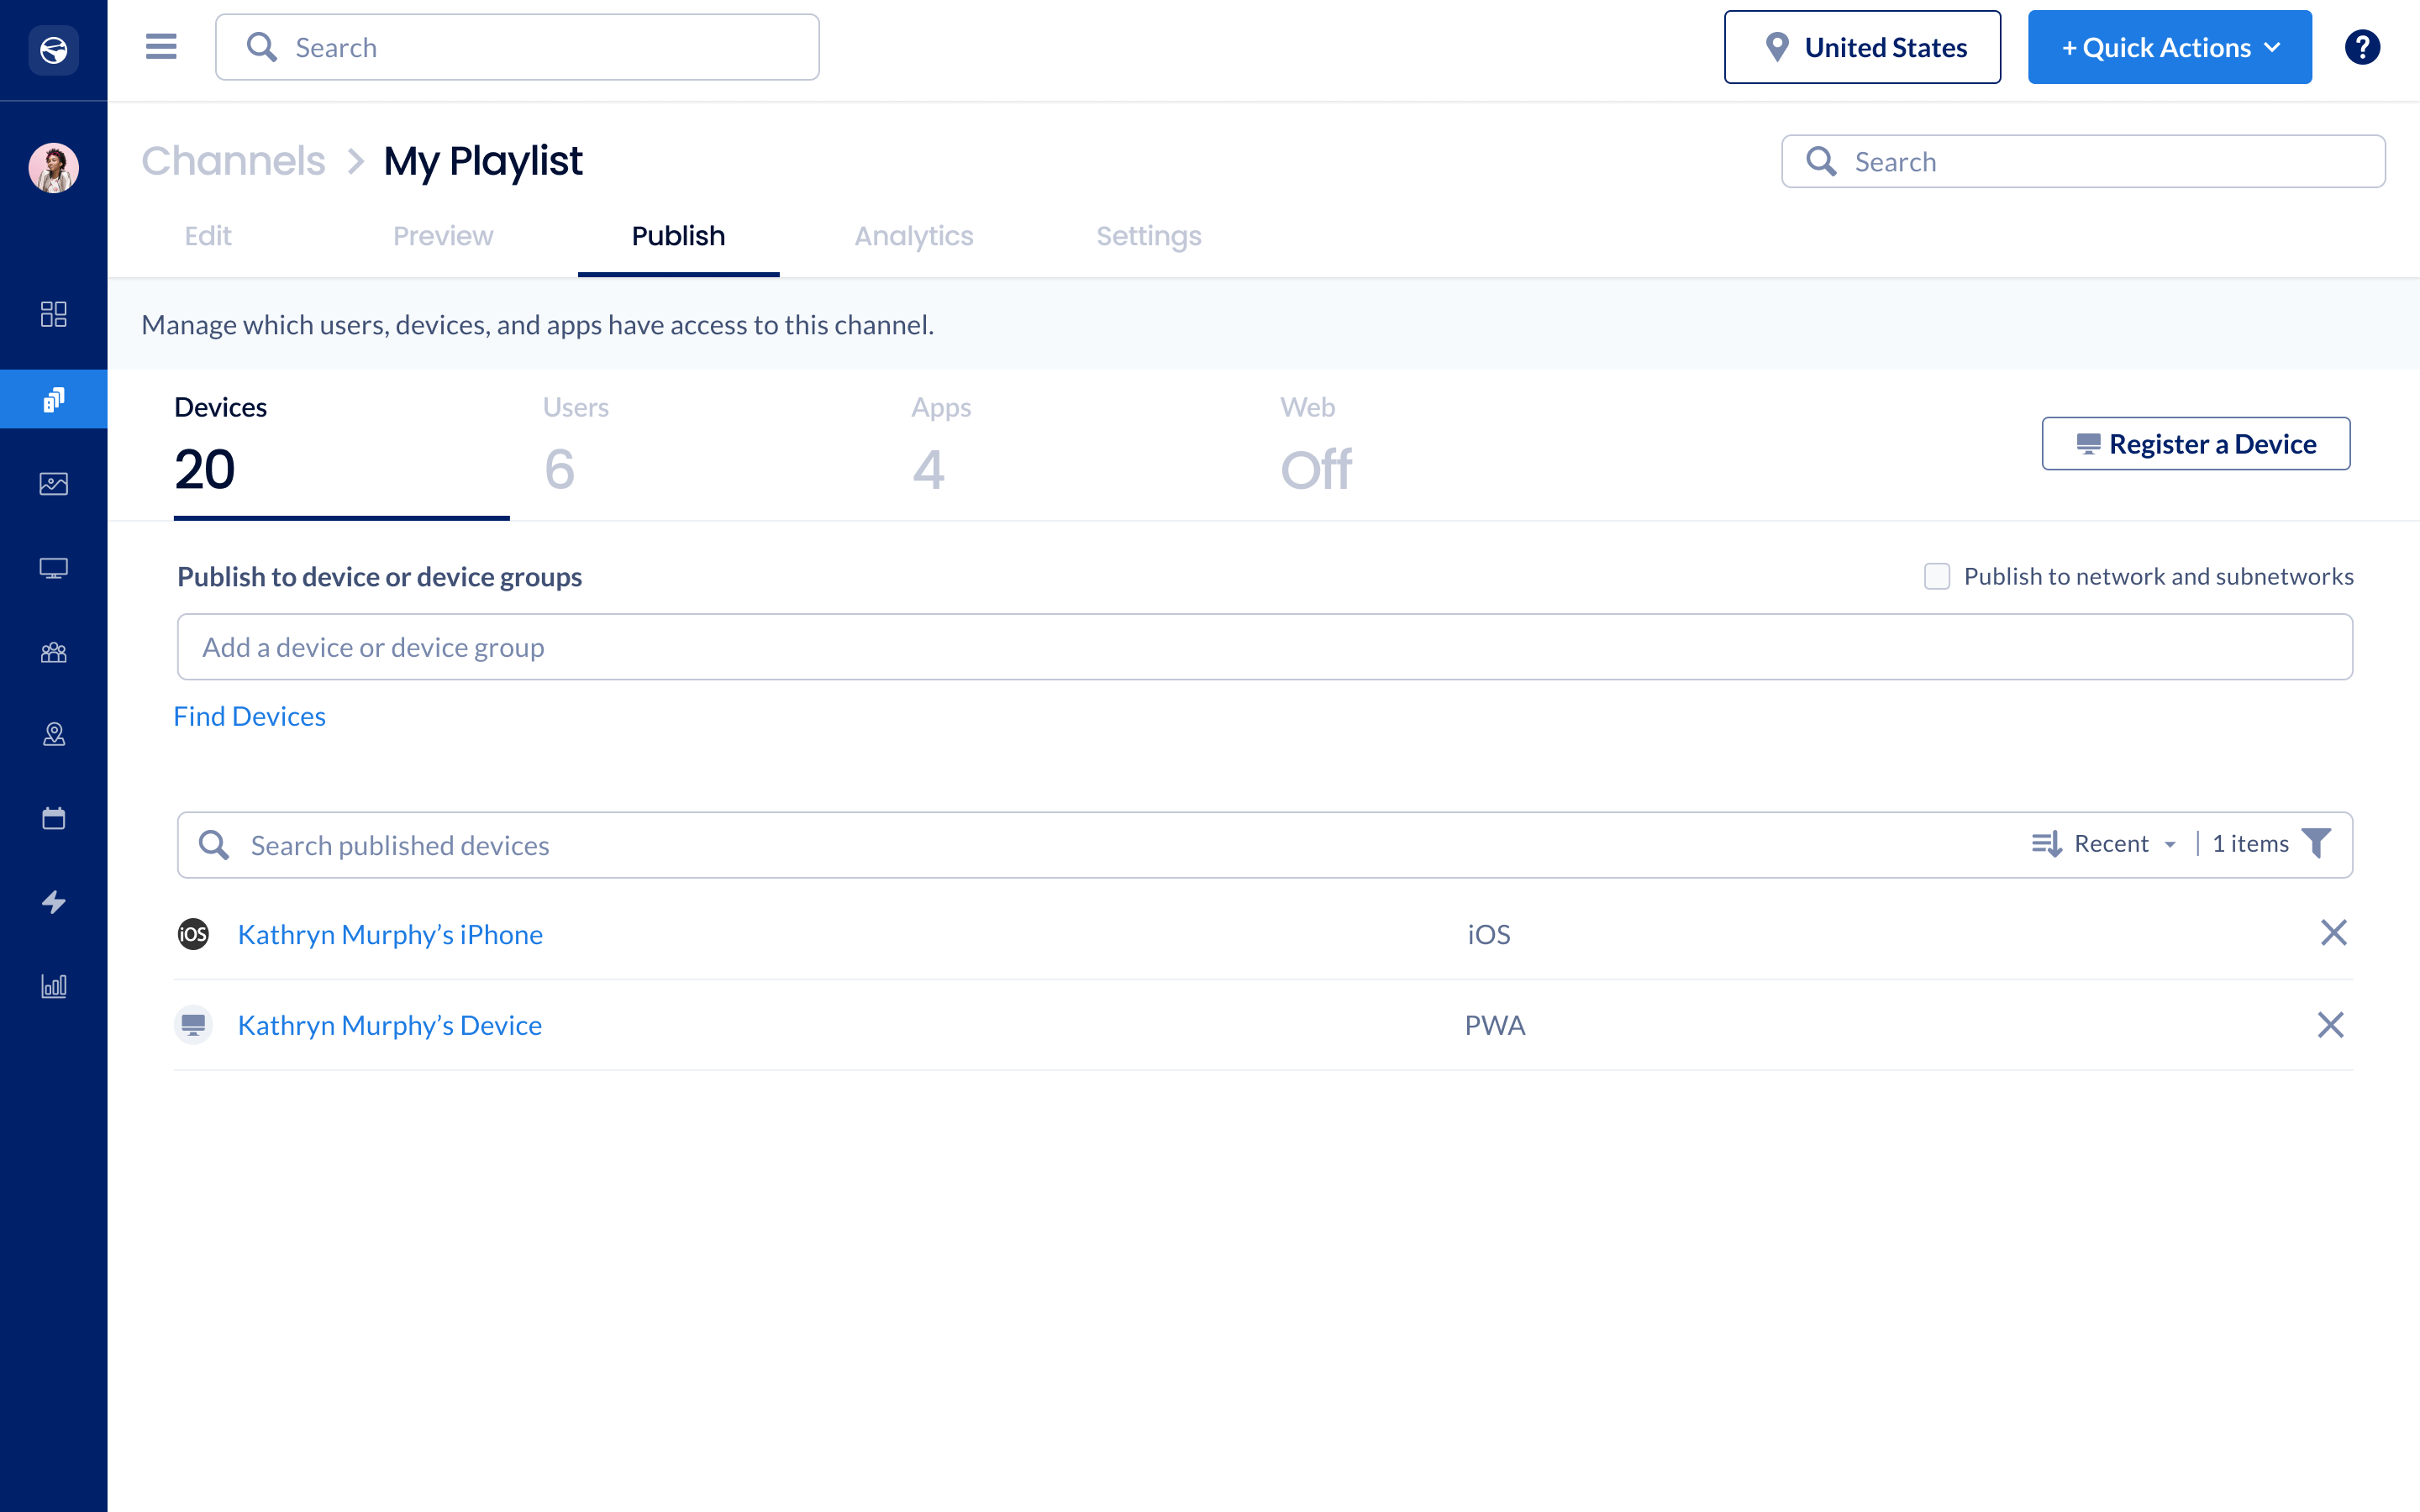Open the media images sidebar icon

[54, 484]
